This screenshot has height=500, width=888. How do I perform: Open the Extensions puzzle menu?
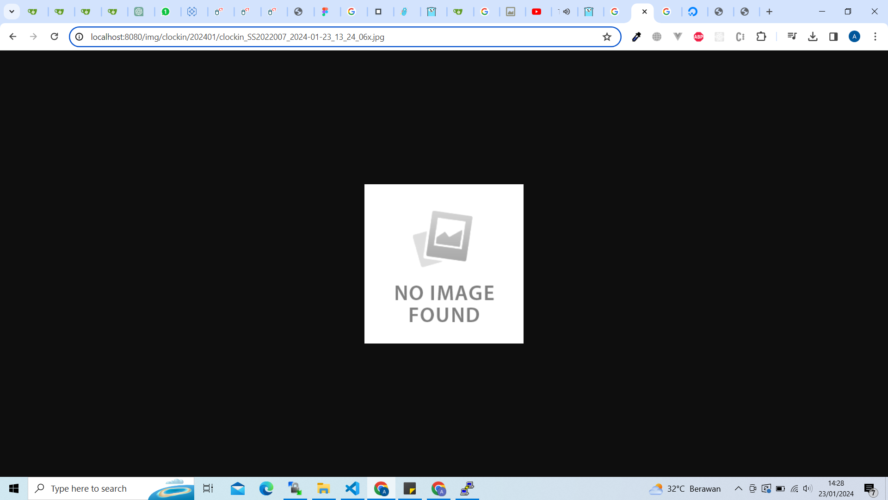tap(761, 37)
